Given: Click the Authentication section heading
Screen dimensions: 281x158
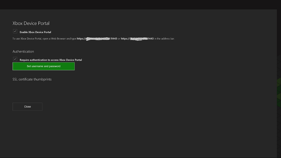Looking at the screenshot, I should (23, 51).
